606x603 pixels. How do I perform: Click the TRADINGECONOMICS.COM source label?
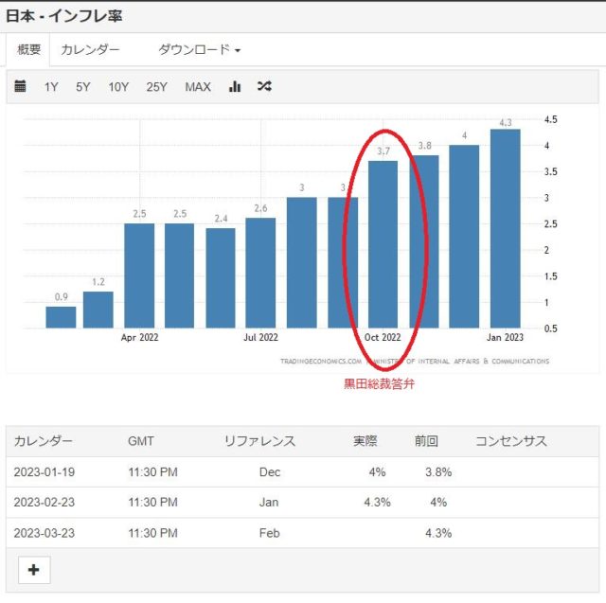click(321, 361)
